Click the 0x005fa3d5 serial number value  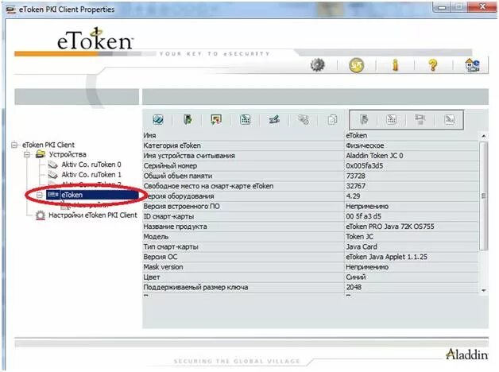pyautogui.click(x=365, y=166)
